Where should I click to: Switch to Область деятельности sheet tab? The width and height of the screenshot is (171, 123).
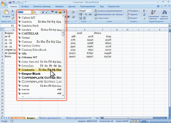pos(50,118)
